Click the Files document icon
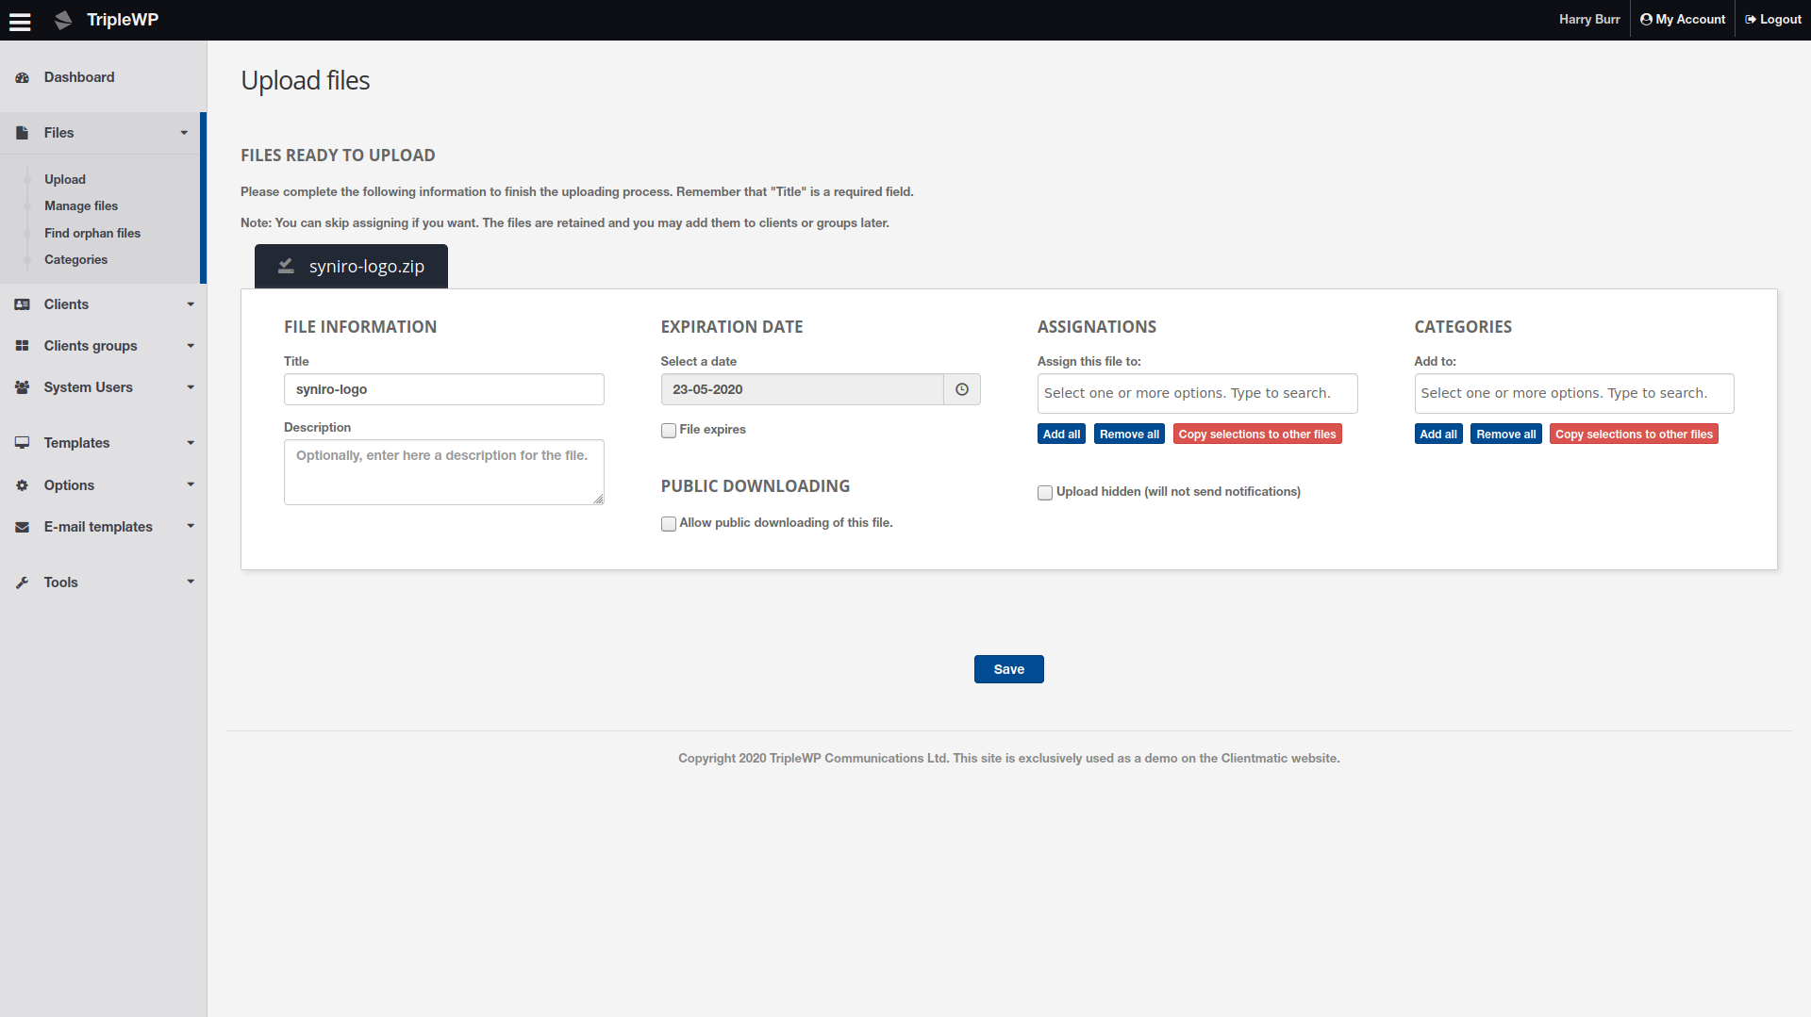The height and width of the screenshot is (1017, 1811). [x=22, y=133]
